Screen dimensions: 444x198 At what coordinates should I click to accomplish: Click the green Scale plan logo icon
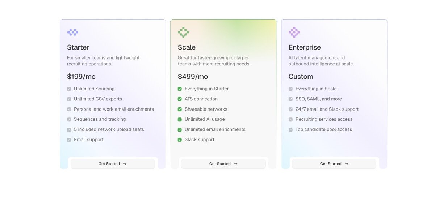click(x=183, y=33)
